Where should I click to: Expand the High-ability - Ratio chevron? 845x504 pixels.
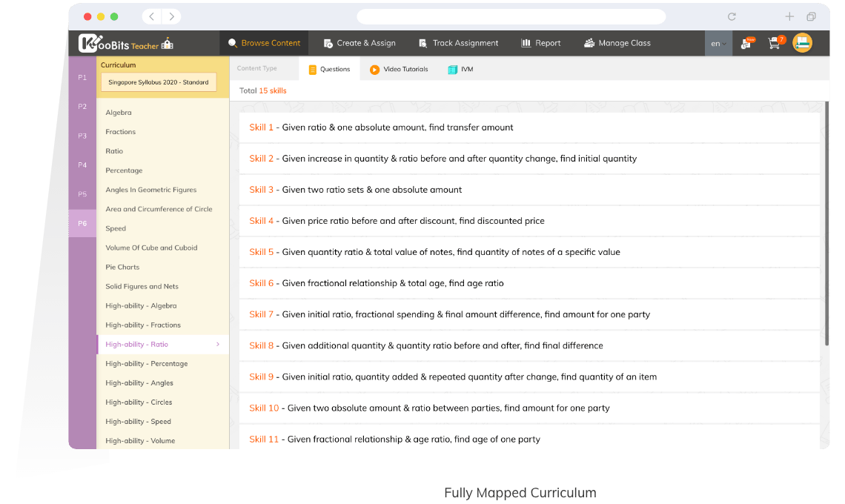point(218,345)
